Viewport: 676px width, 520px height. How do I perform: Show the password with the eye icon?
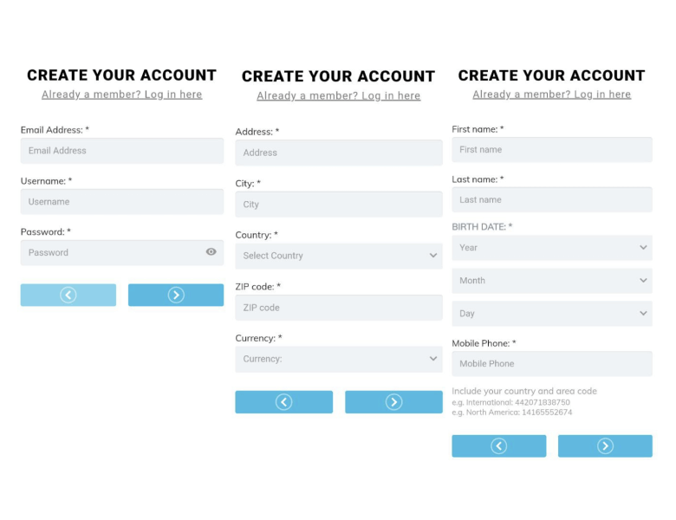[x=211, y=252]
